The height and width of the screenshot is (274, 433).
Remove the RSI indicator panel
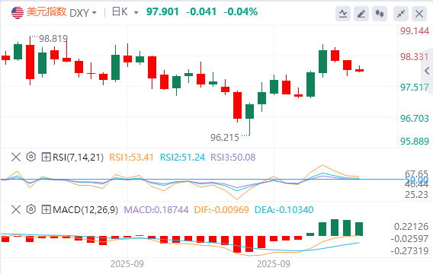pyautogui.click(x=16, y=157)
